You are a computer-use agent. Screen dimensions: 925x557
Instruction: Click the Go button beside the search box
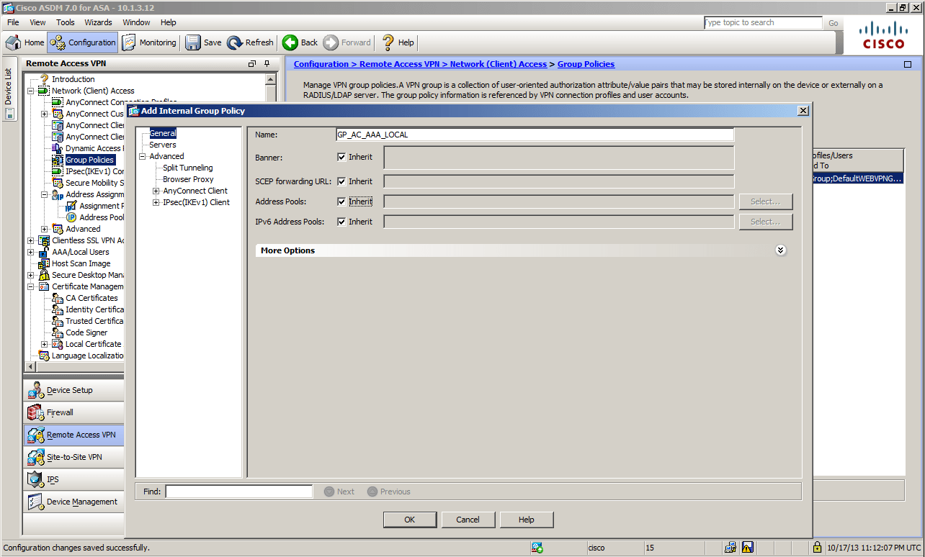(x=834, y=23)
